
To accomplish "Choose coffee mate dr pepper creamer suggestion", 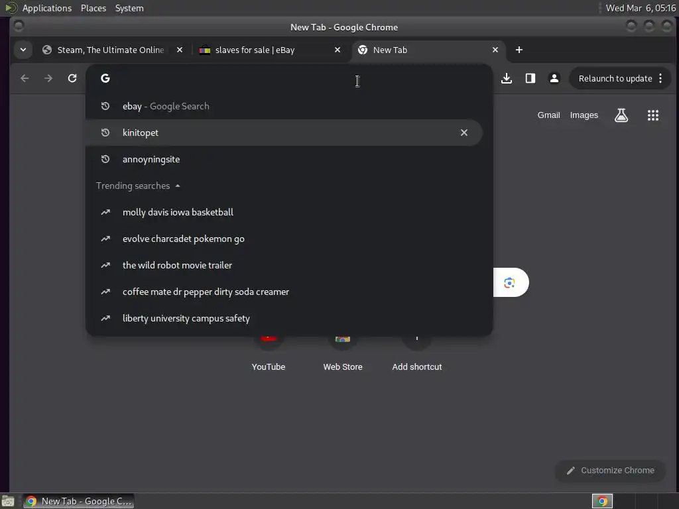I will pyautogui.click(x=284, y=292).
